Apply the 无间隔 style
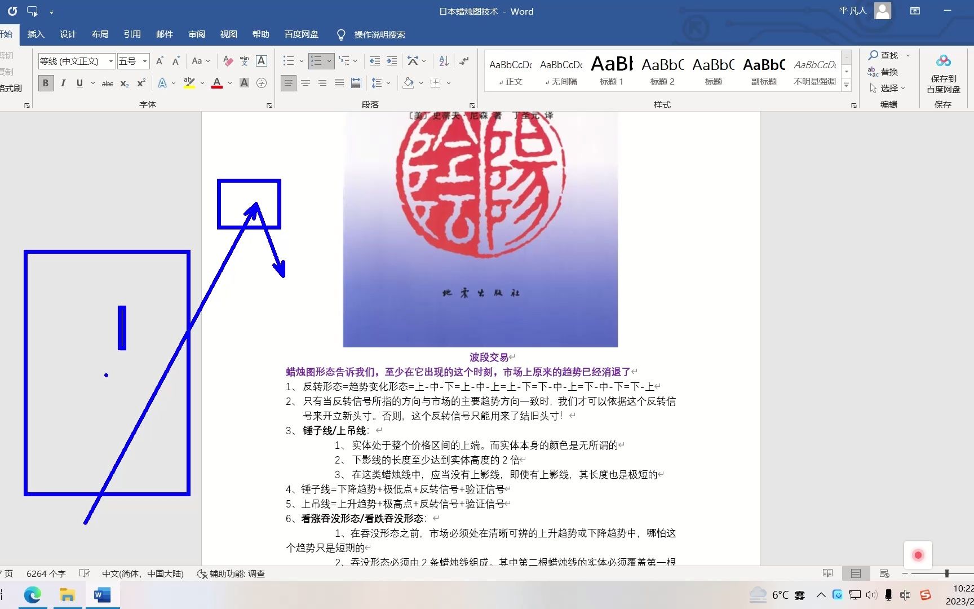This screenshot has height=609, width=974. click(561, 70)
